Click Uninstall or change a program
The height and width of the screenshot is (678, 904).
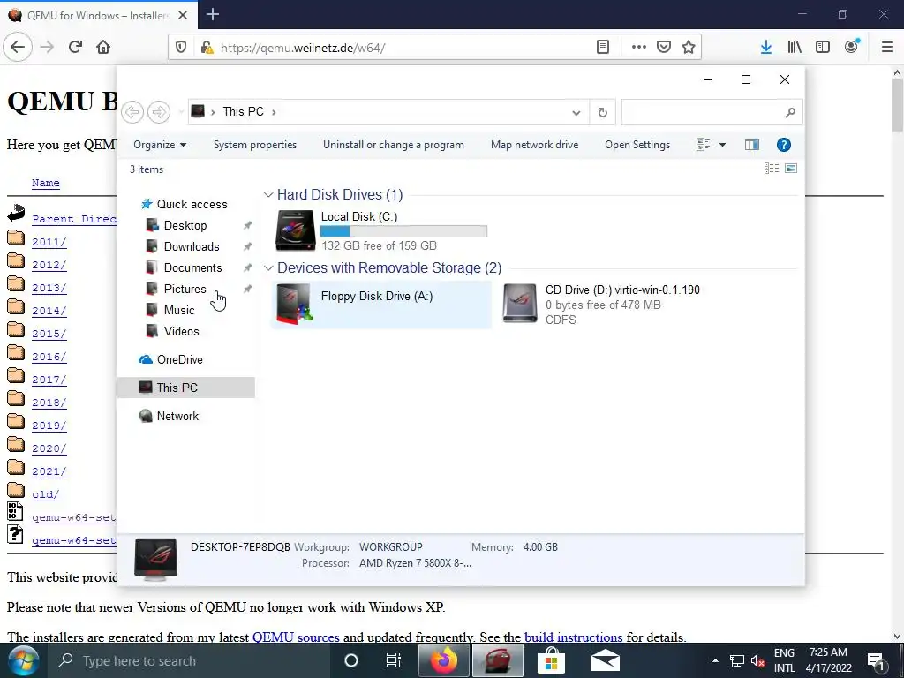pos(393,145)
